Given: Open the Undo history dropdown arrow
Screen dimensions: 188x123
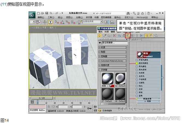Looking at the screenshot, I should (x=54, y=13).
